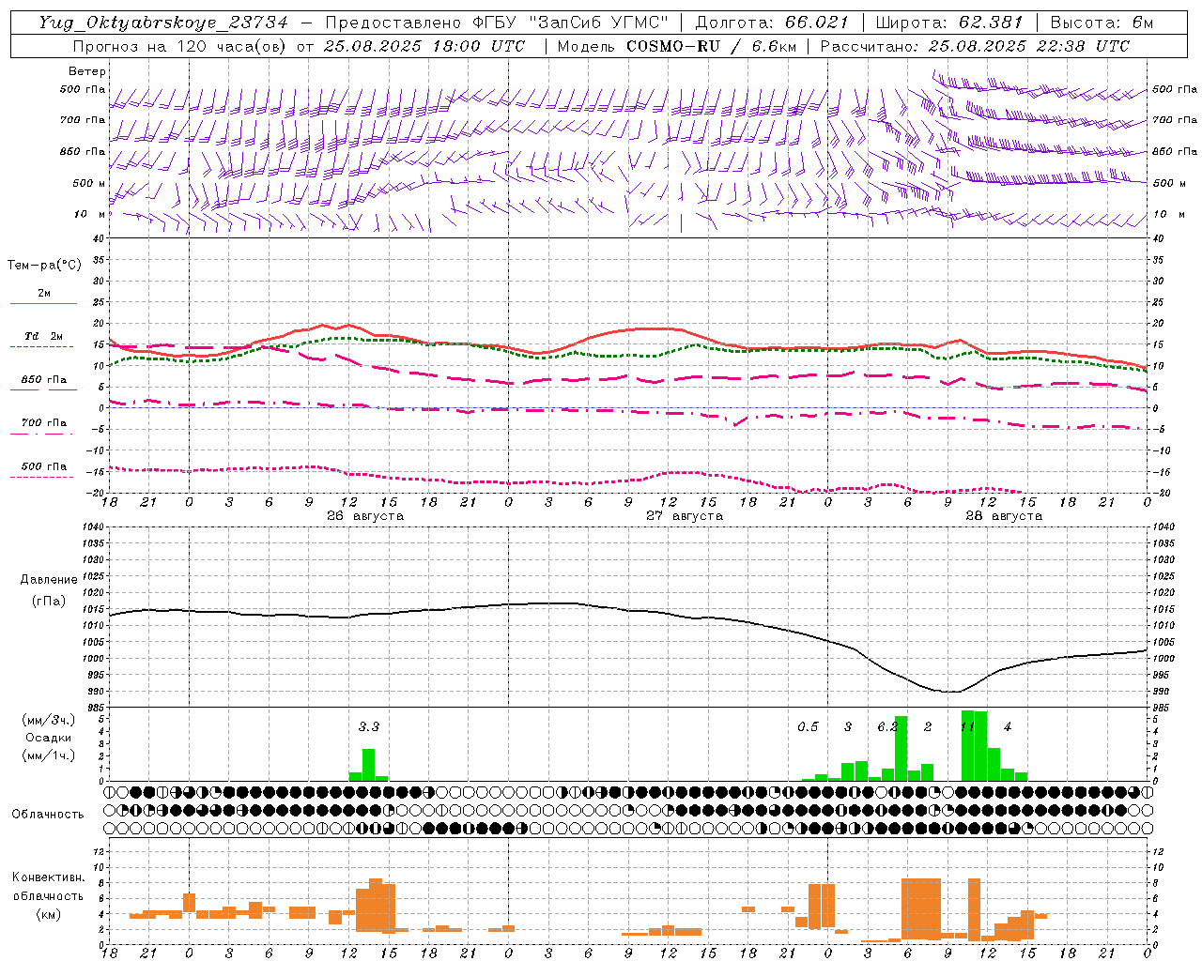
Task: Click the (мм/1ч.) precipitation unit label
Action: [49, 755]
